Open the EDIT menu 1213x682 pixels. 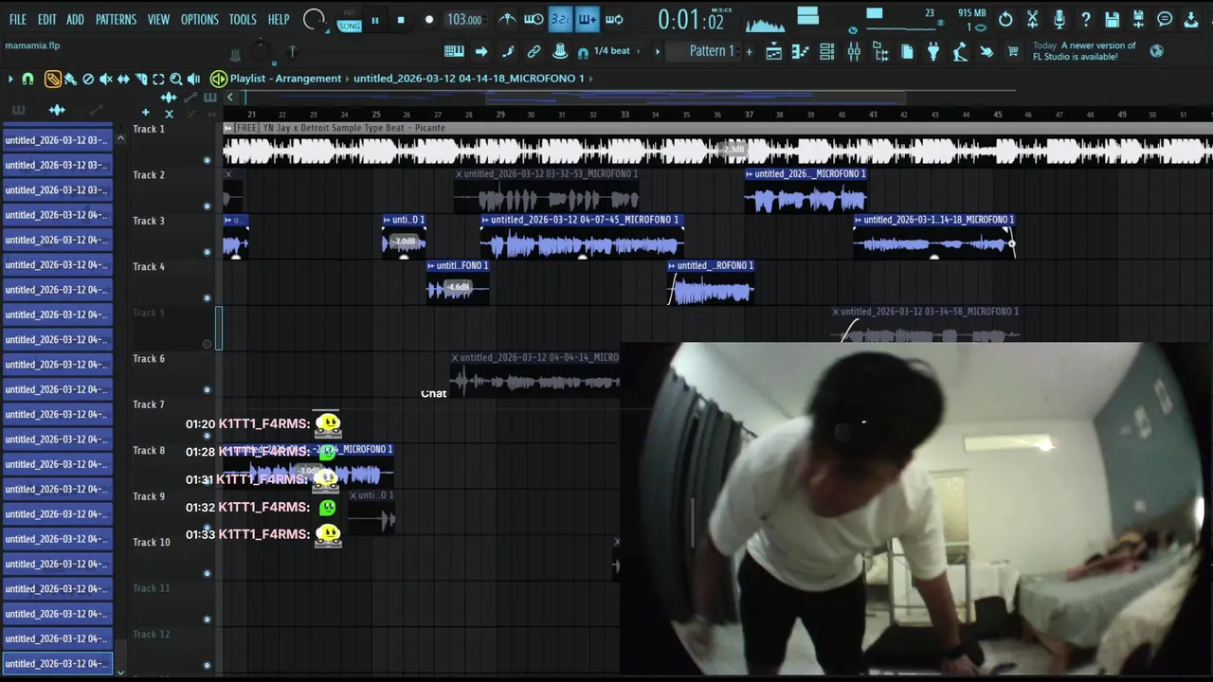coord(46,19)
